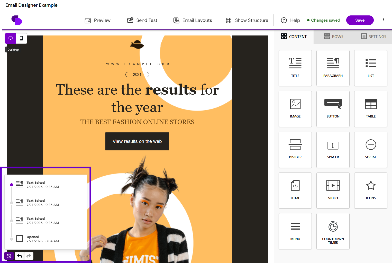
Task: Open the Settings tab
Action: point(373,37)
